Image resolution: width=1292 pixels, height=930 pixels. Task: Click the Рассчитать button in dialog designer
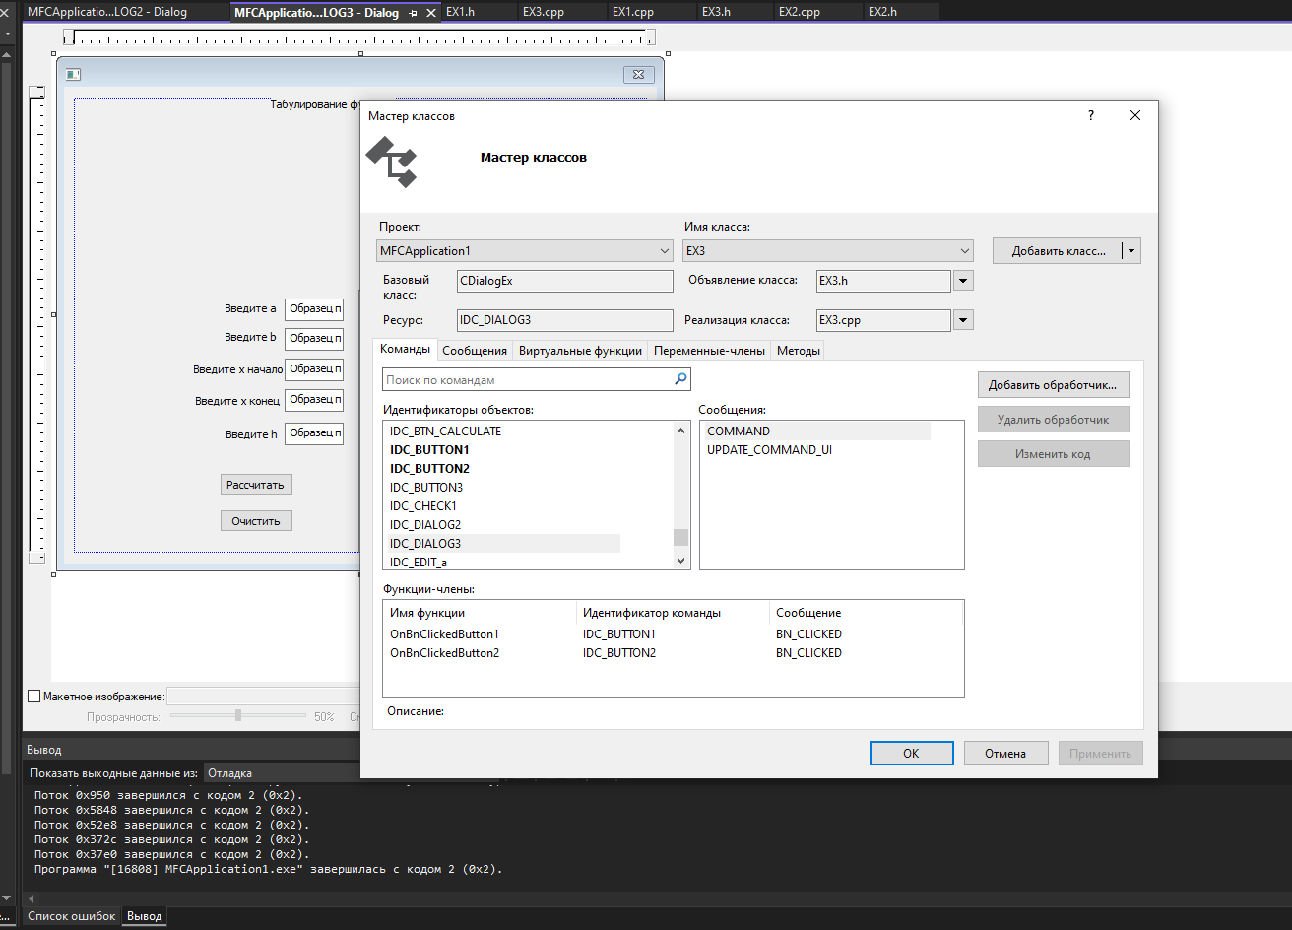pos(256,485)
